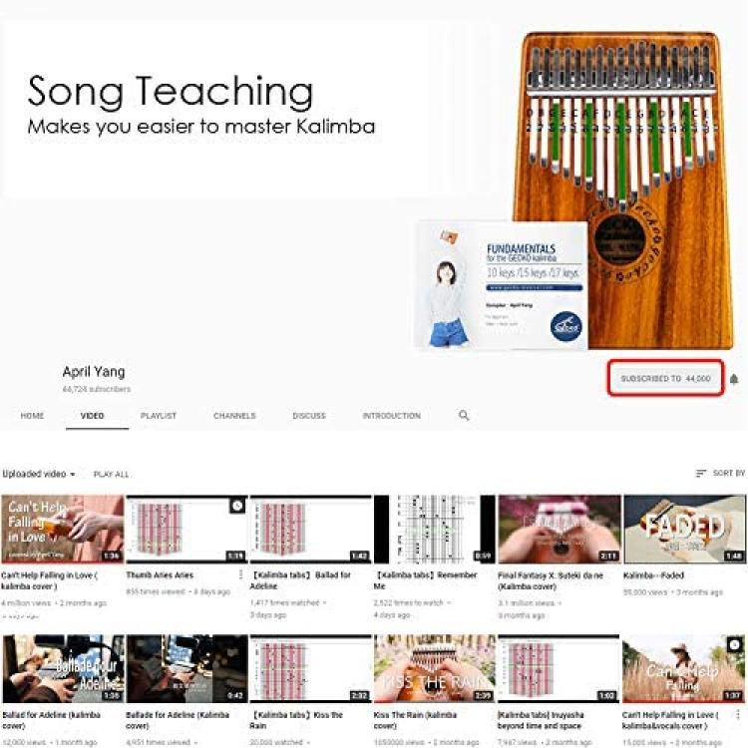
Task: Open the Discuss tab
Action: click(x=309, y=416)
